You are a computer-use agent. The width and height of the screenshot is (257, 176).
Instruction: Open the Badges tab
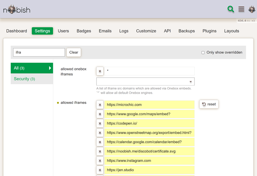coord(84,31)
